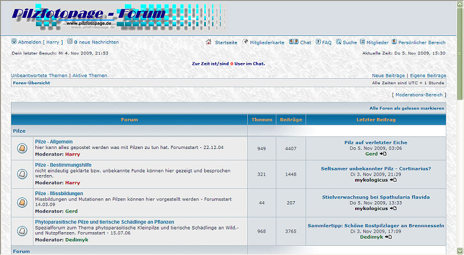Open topic Stielverwachsung bei Spathularia flavida

pos(376,197)
